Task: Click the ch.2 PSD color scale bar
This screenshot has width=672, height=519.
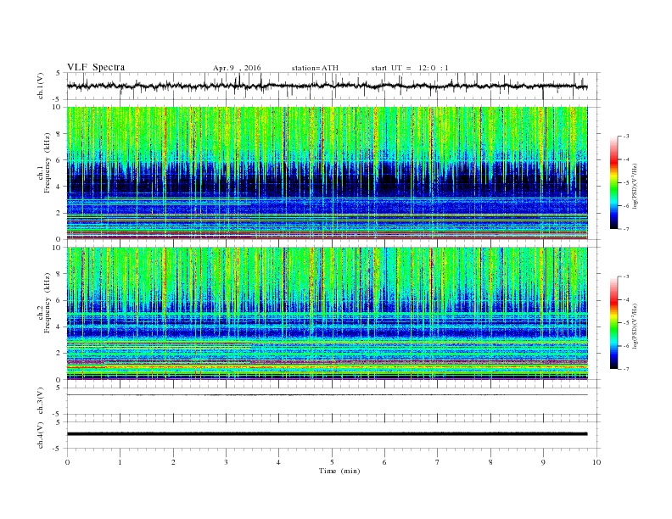Action: (x=613, y=323)
